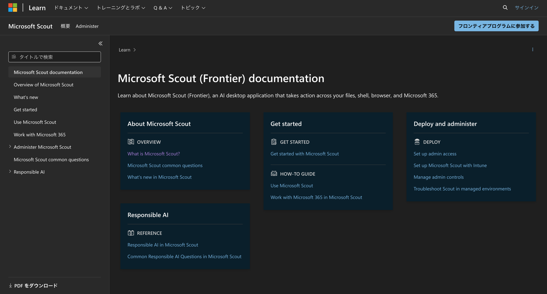Go to the Learn home brand link
Viewport: 547px width, 294px height.
[37, 8]
